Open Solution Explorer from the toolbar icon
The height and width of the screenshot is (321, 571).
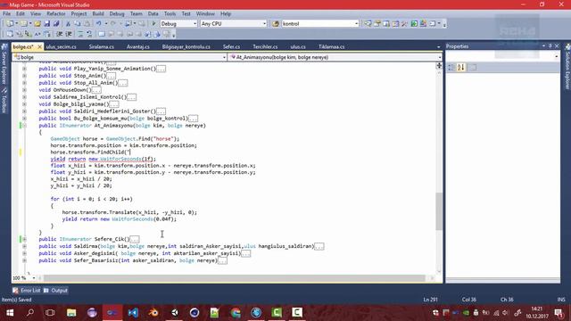click(x=368, y=24)
